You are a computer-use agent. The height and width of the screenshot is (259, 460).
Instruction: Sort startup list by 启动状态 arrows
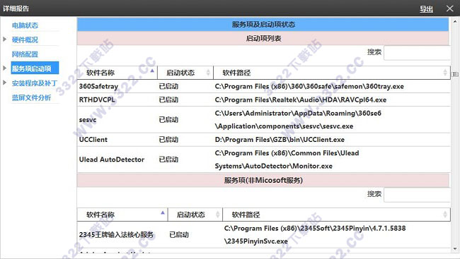[x=208, y=72]
